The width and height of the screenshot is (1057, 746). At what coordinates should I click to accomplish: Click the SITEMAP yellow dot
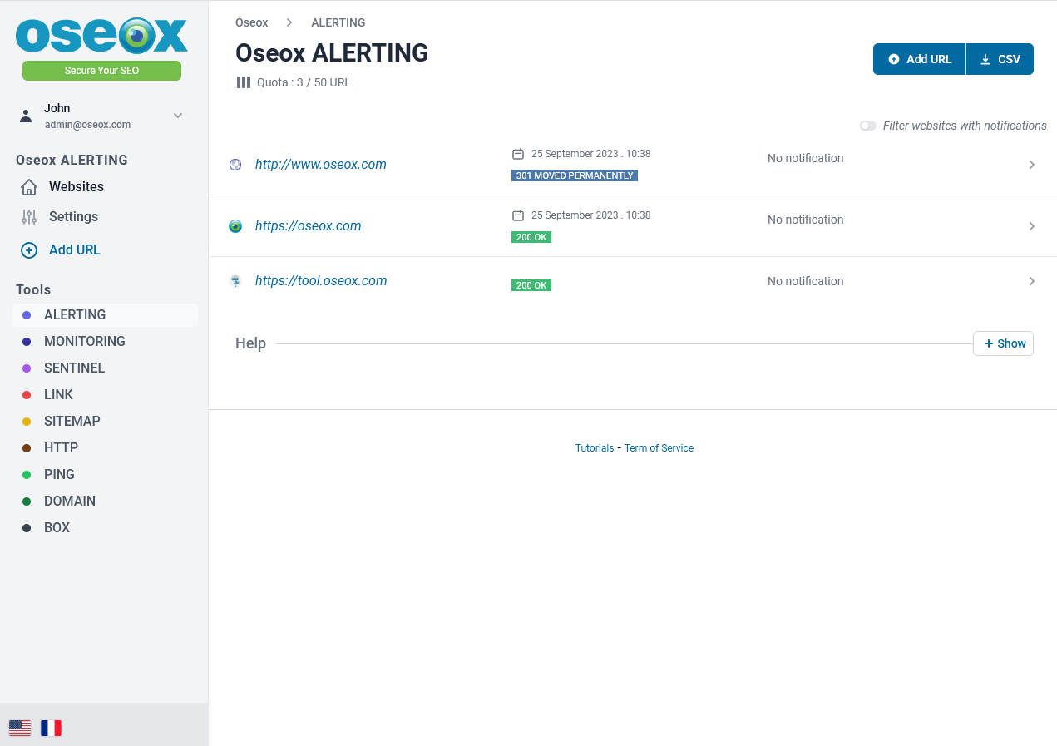tap(27, 422)
